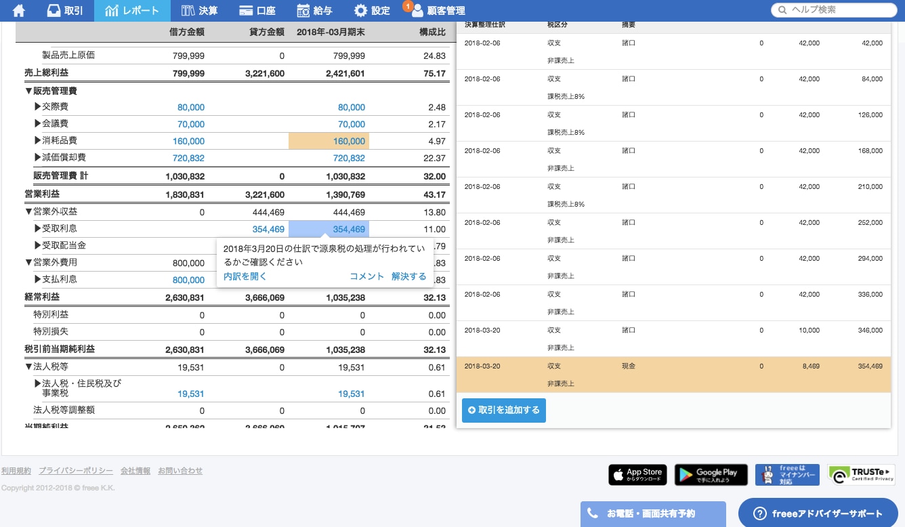The image size is (905, 527).
Task: Collapse the 法人税等 section
Action: click(x=28, y=367)
